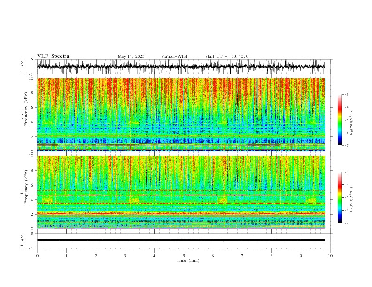
Task: Click the "-3" label on ch.1 color bar
Action: (346, 94)
